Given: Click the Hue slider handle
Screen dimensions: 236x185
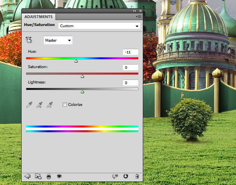Looking at the screenshot, I should click(76, 61).
